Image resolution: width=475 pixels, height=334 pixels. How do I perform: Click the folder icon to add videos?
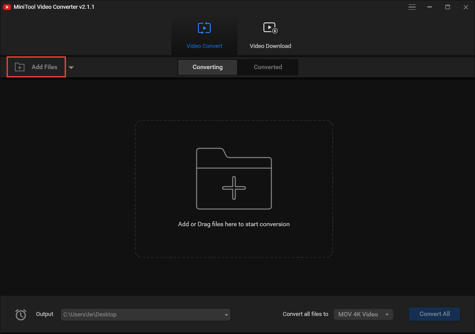tap(234, 178)
